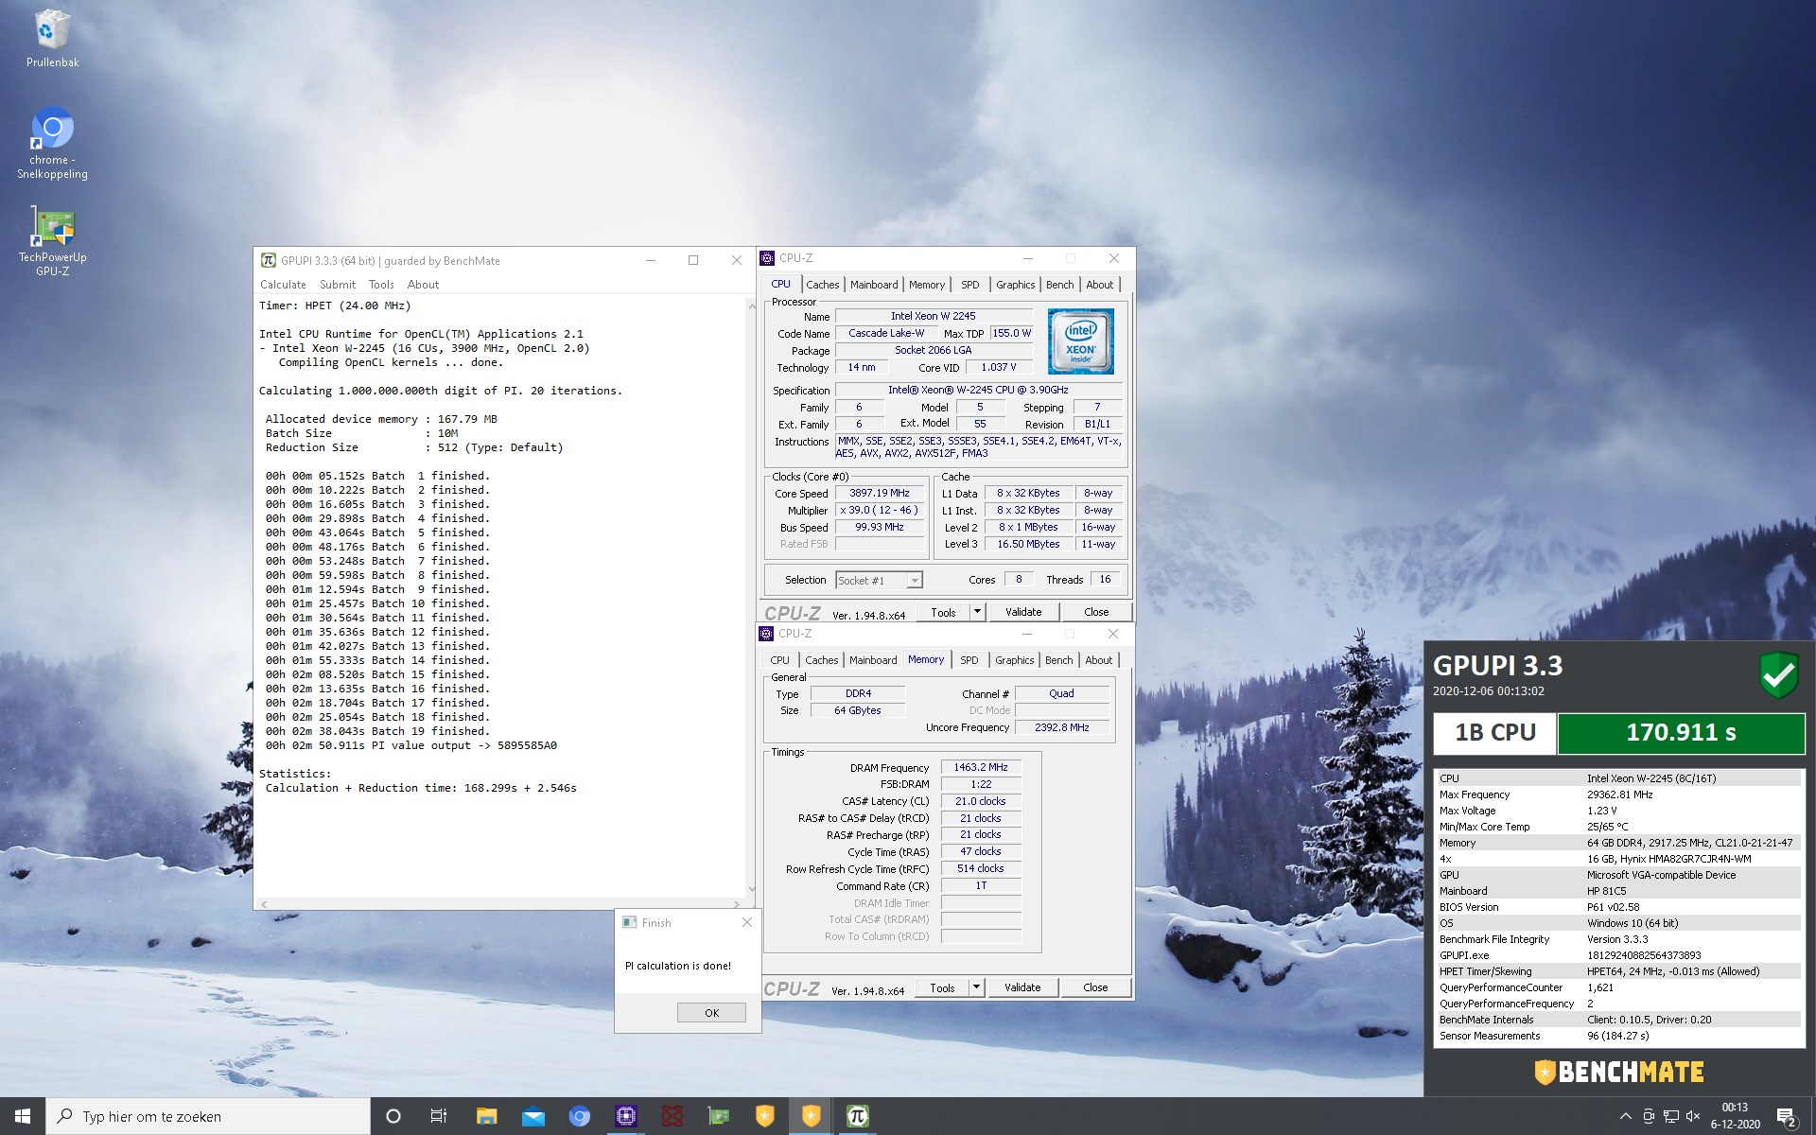Switch to SPD tab in upper CPU-Z

coord(970,285)
